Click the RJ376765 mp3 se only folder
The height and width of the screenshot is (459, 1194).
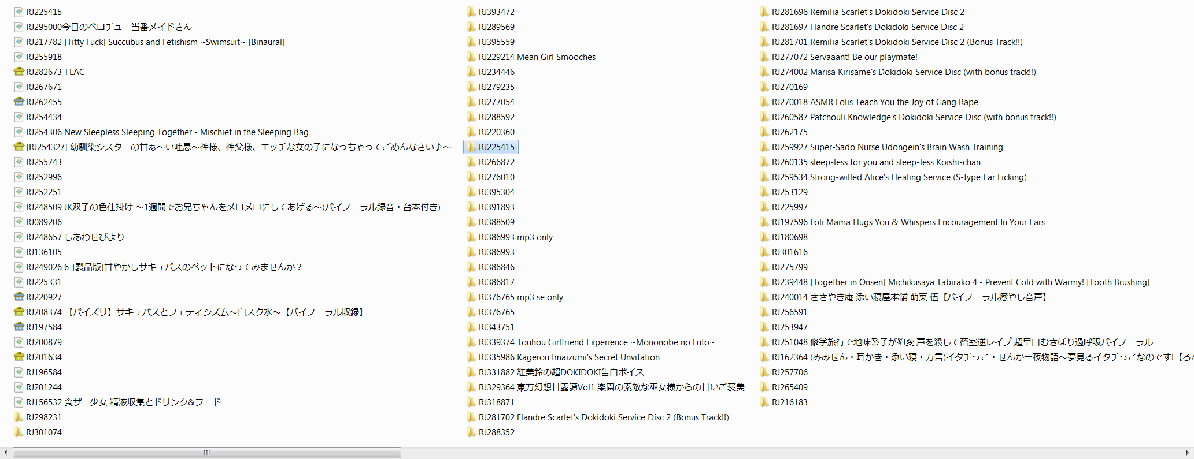[x=520, y=297]
